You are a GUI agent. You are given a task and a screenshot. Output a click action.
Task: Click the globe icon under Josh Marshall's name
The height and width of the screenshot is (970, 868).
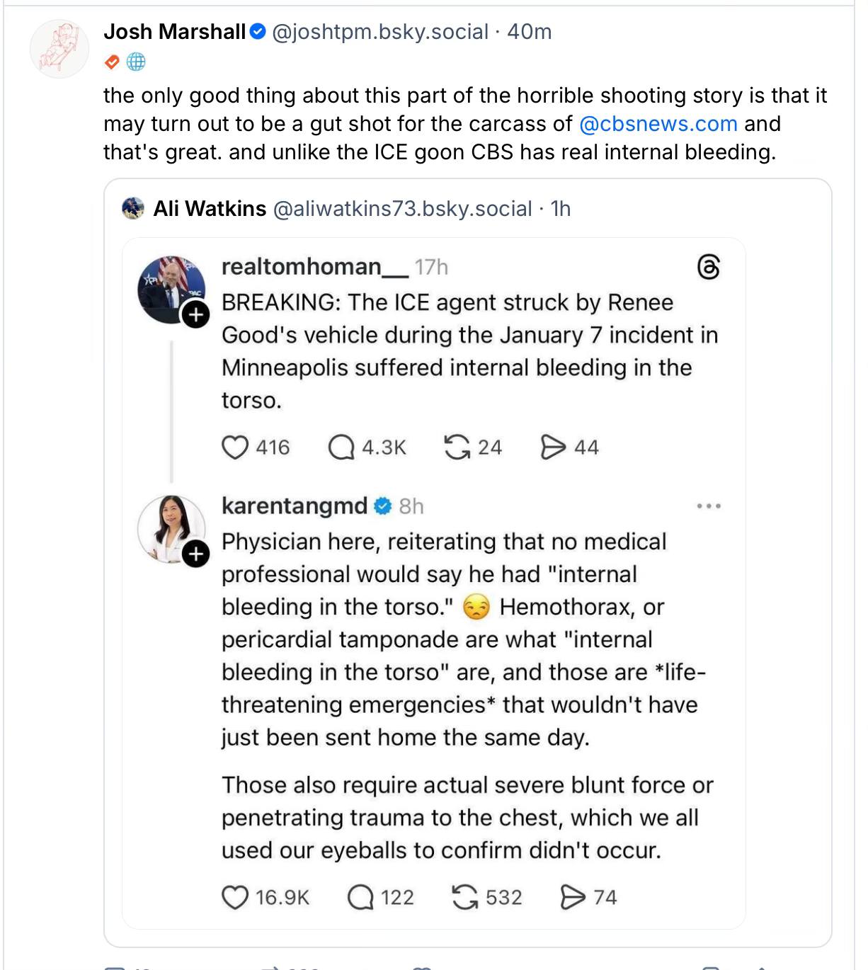(x=136, y=62)
